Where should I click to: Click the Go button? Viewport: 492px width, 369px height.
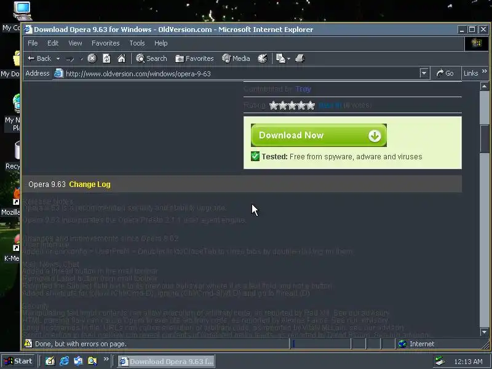pos(445,73)
